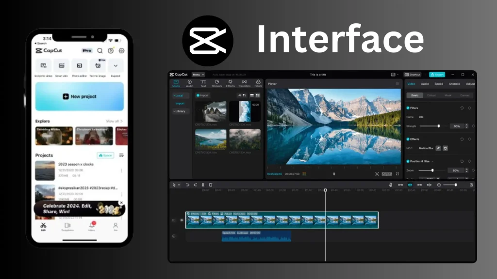
Task: Select the Basic sub-tab
Action: pos(414,95)
